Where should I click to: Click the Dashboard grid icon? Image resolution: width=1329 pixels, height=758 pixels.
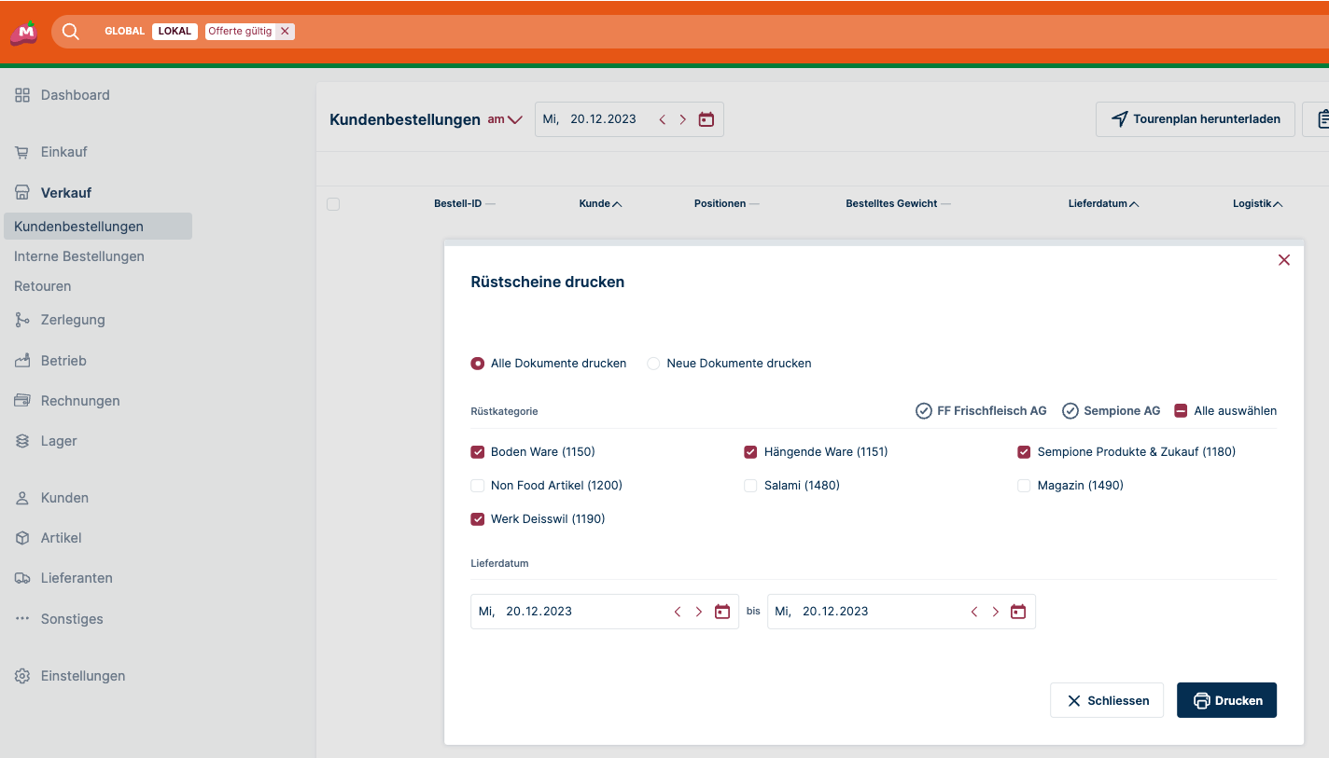[x=22, y=95]
